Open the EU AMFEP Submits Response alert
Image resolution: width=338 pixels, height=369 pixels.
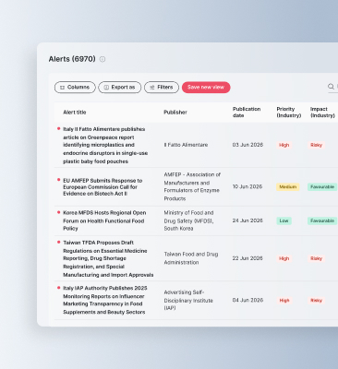click(103, 187)
